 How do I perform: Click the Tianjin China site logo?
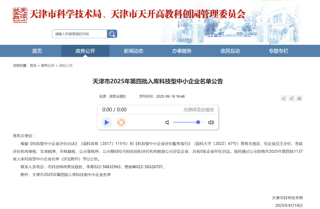coord(20,15)
